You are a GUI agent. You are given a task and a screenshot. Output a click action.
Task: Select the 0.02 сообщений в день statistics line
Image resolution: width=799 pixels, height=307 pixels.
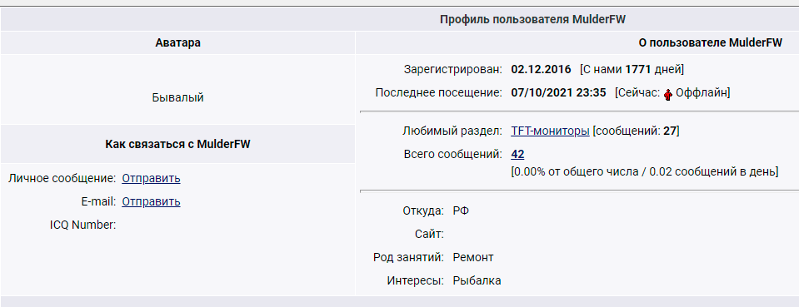click(x=645, y=172)
